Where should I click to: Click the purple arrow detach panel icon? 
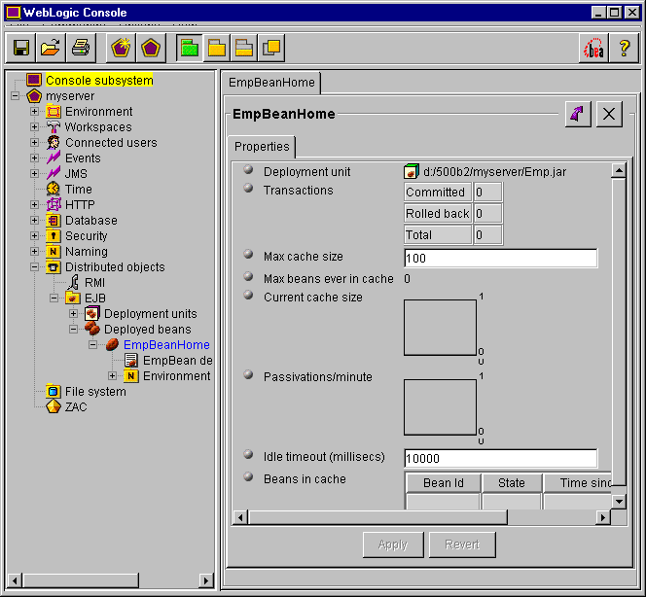click(x=578, y=114)
